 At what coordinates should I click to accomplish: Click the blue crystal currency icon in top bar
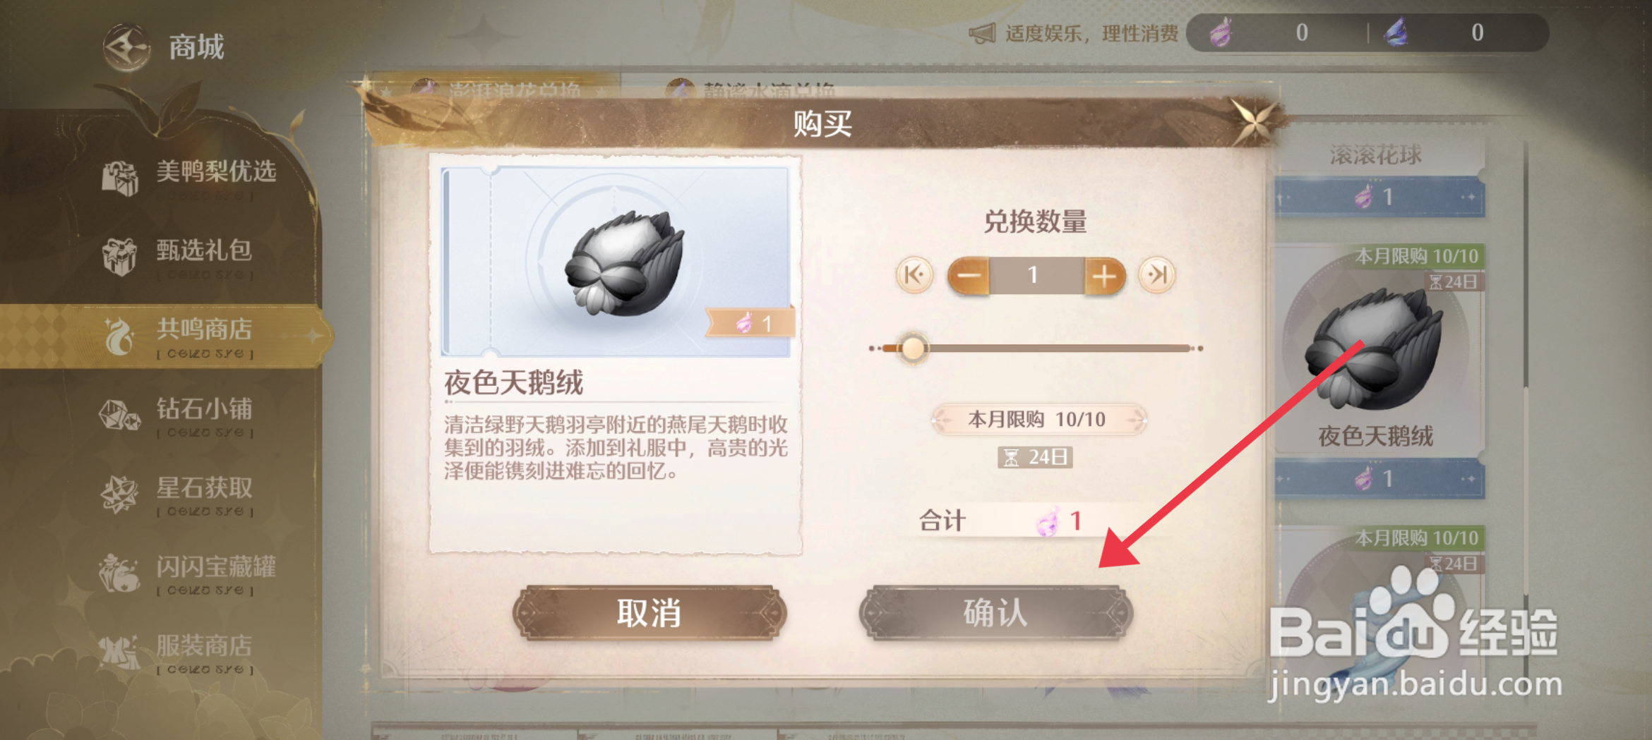tap(1396, 32)
